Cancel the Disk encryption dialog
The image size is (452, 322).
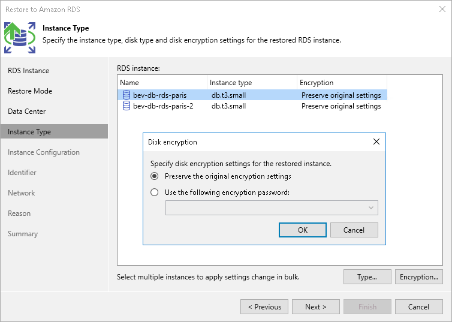[x=354, y=230]
